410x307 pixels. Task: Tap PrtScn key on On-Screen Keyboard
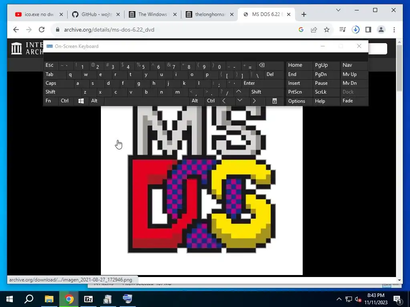299,92
